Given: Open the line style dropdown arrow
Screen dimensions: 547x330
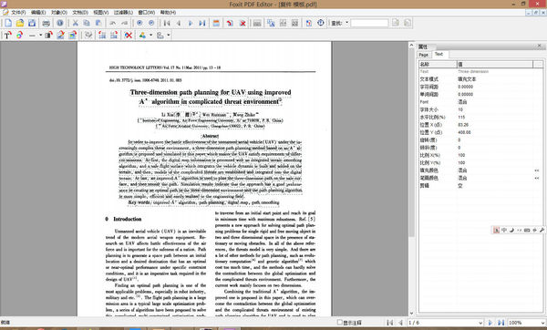Looking at the screenshot, I should click(x=40, y=35).
